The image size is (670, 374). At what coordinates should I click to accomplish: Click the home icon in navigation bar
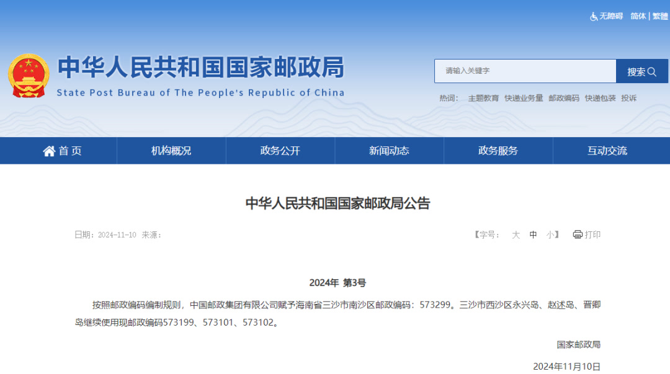tap(49, 151)
